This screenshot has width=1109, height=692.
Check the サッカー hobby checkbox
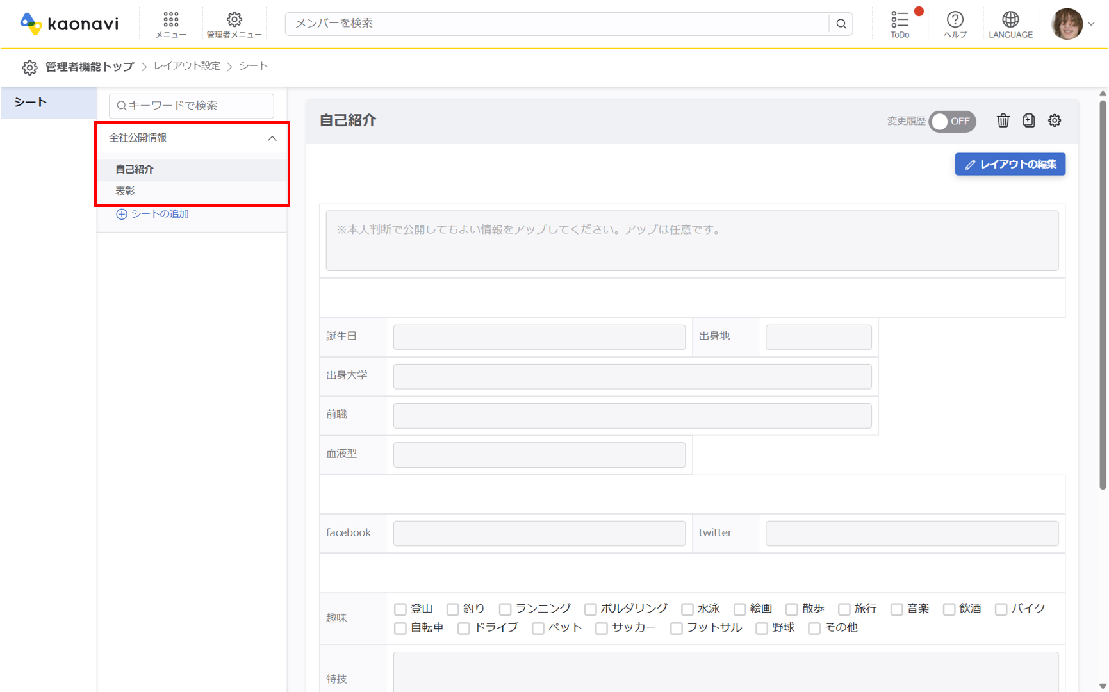coord(602,629)
